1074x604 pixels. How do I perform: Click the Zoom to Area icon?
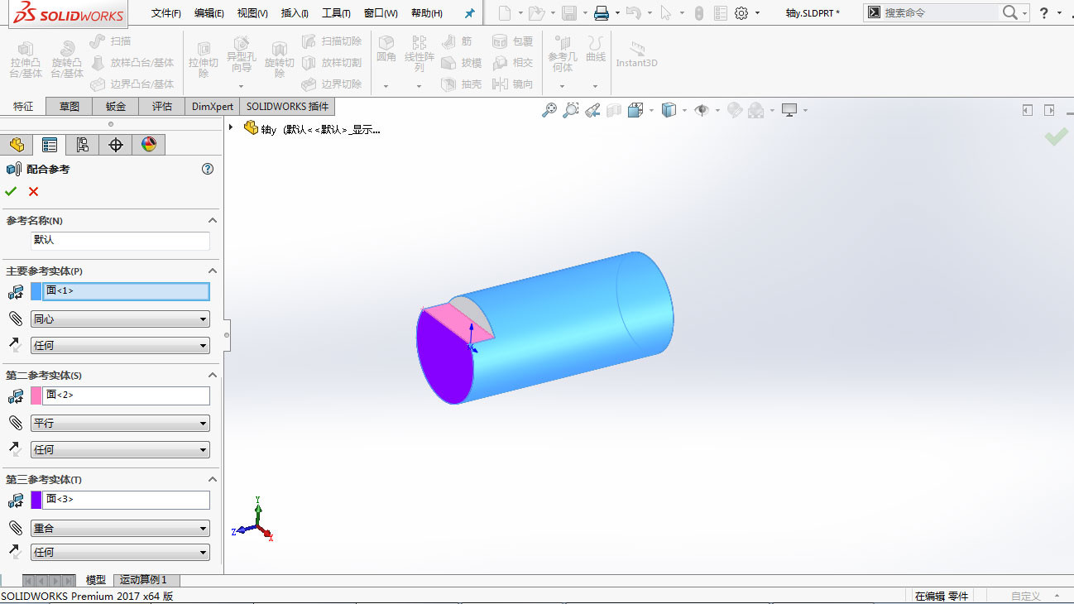pyautogui.click(x=571, y=110)
